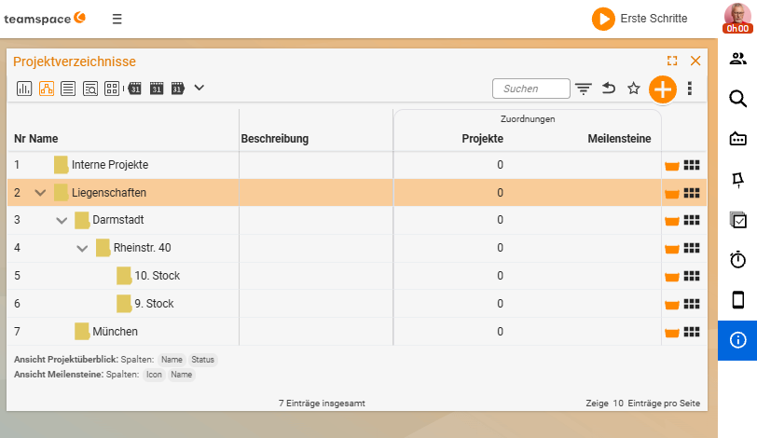Click Name tag under Ansicht Projektüberblick
This screenshot has width=757, height=438.
(x=172, y=360)
